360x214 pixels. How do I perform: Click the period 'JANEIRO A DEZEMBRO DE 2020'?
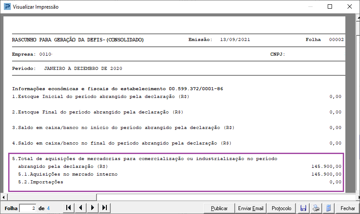click(x=83, y=69)
